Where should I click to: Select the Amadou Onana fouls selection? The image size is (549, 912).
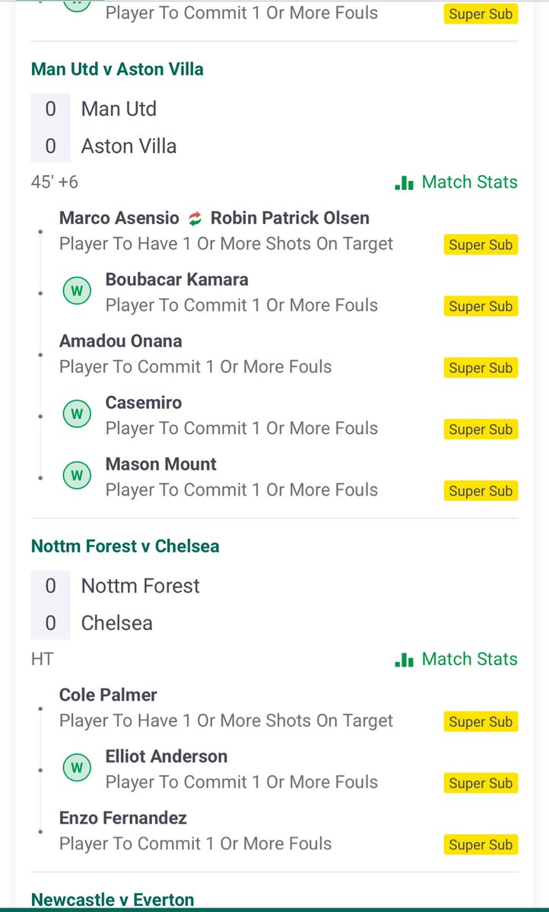click(x=274, y=354)
